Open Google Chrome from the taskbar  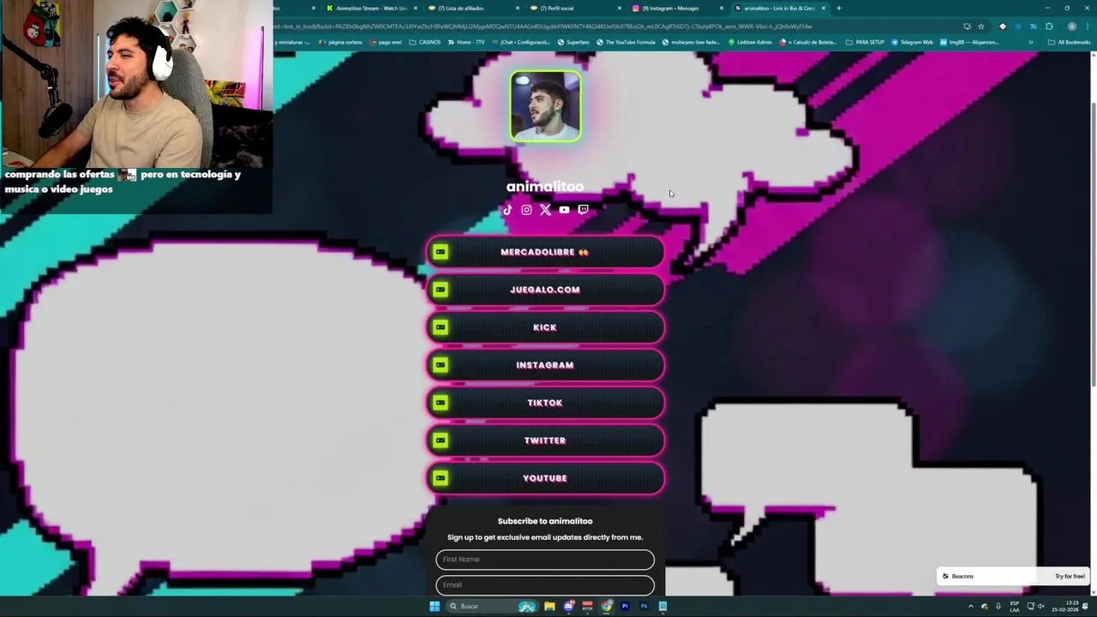pos(607,607)
